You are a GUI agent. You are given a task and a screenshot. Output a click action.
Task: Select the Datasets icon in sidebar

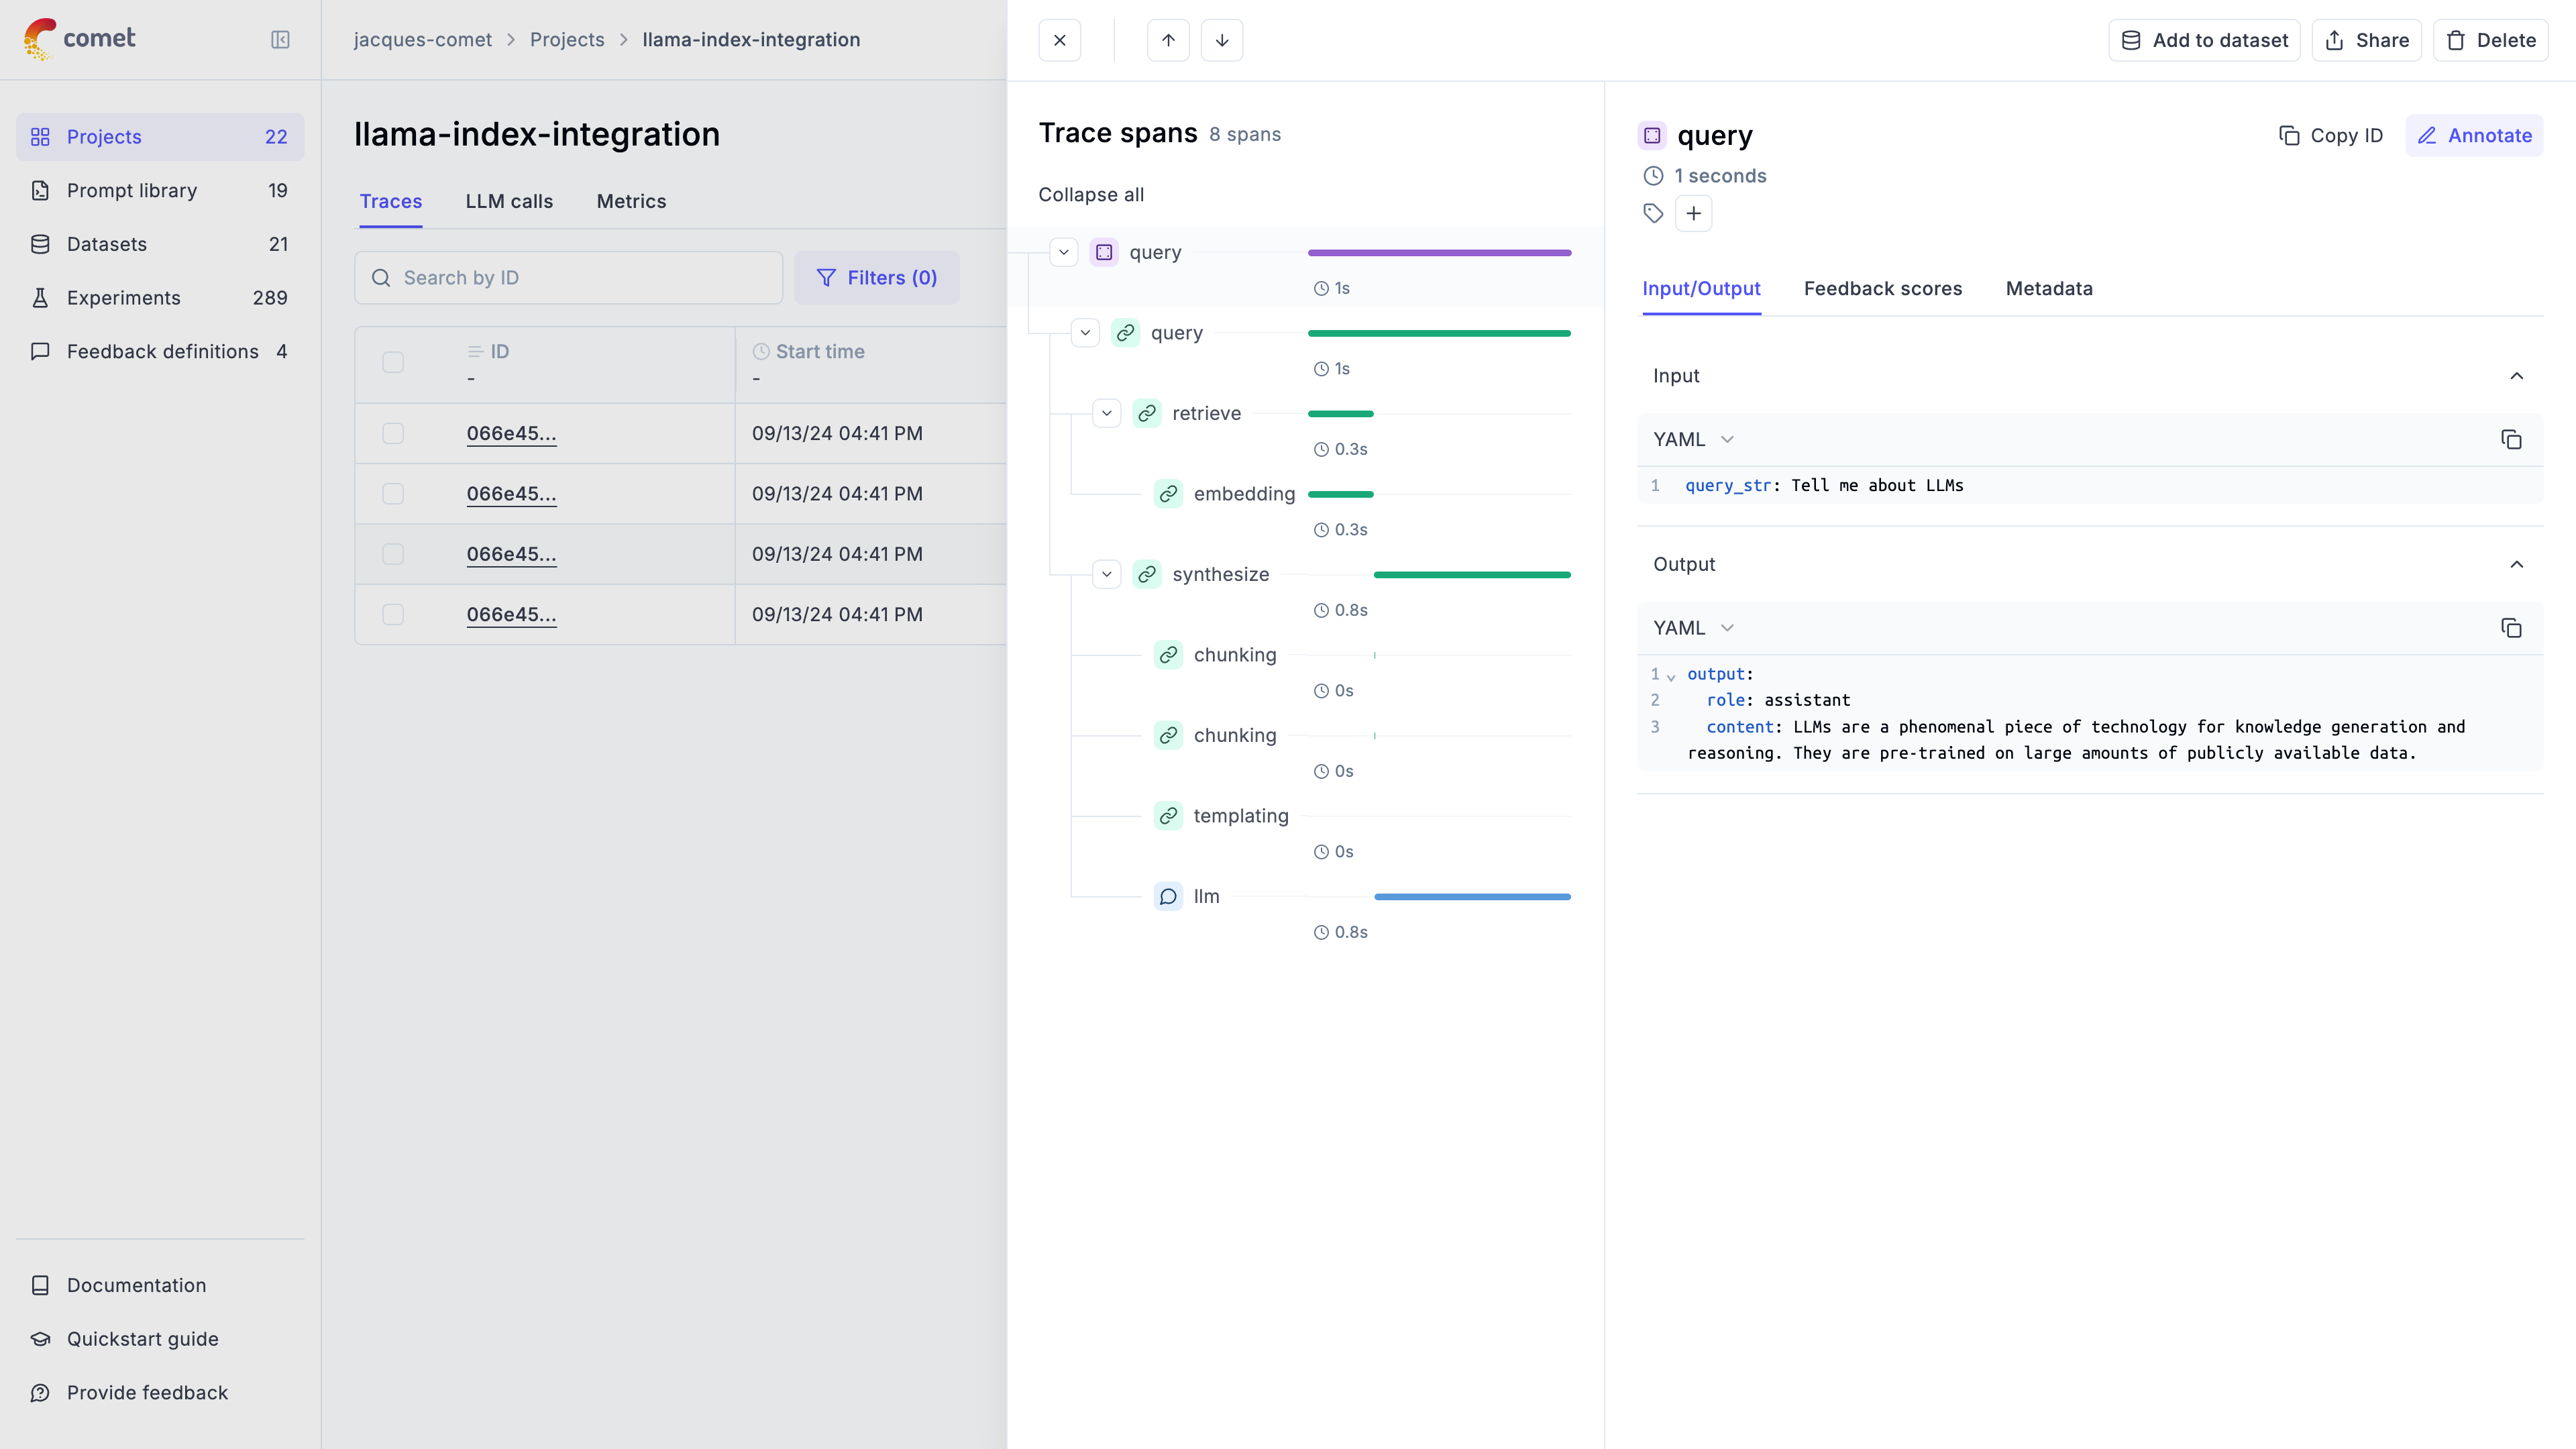40,243
